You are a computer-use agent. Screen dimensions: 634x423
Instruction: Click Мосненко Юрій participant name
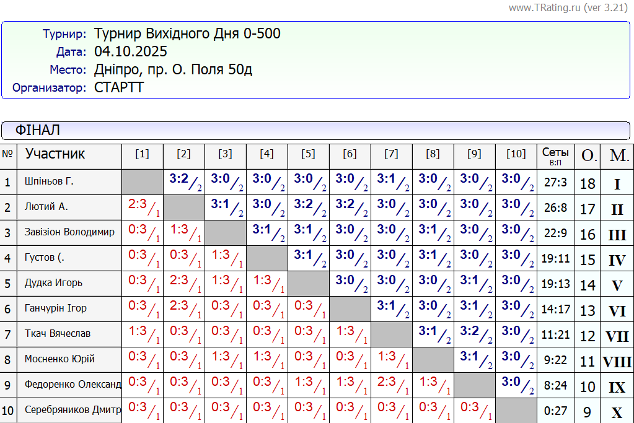coord(59,359)
